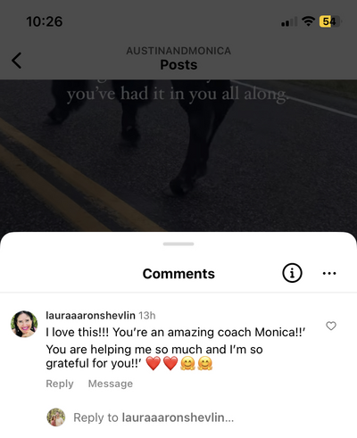
Task: Tap the 10:26 clock in status bar
Action: click(x=45, y=21)
